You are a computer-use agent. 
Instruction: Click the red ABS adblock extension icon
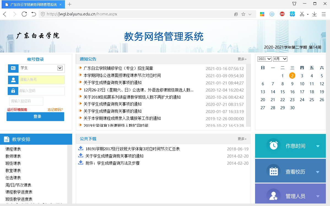coord(282,14)
